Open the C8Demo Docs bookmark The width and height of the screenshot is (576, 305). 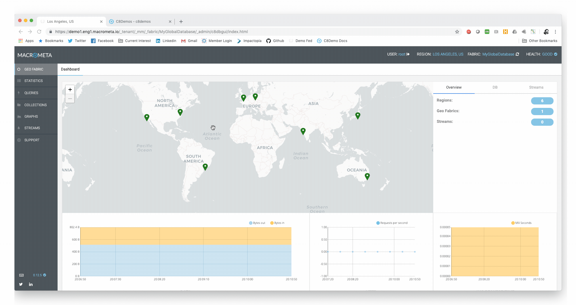coord(332,41)
